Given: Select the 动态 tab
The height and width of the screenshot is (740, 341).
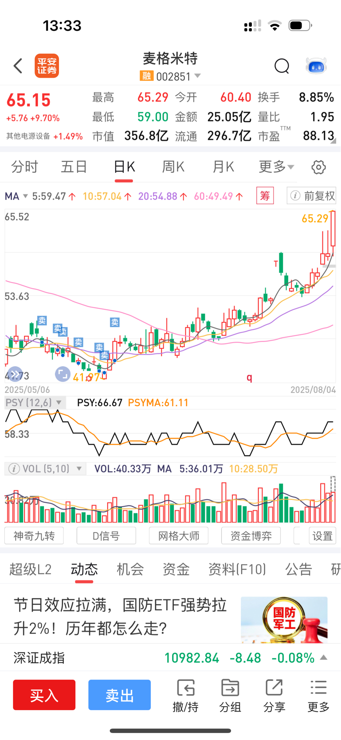Looking at the screenshot, I should (x=84, y=569).
